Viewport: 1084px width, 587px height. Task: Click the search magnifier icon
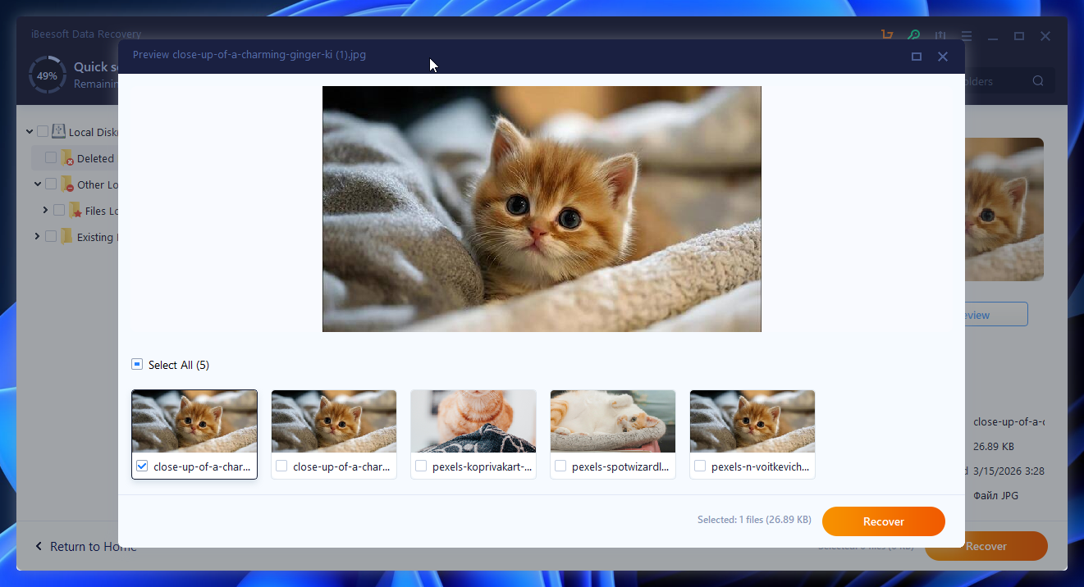click(x=1038, y=81)
